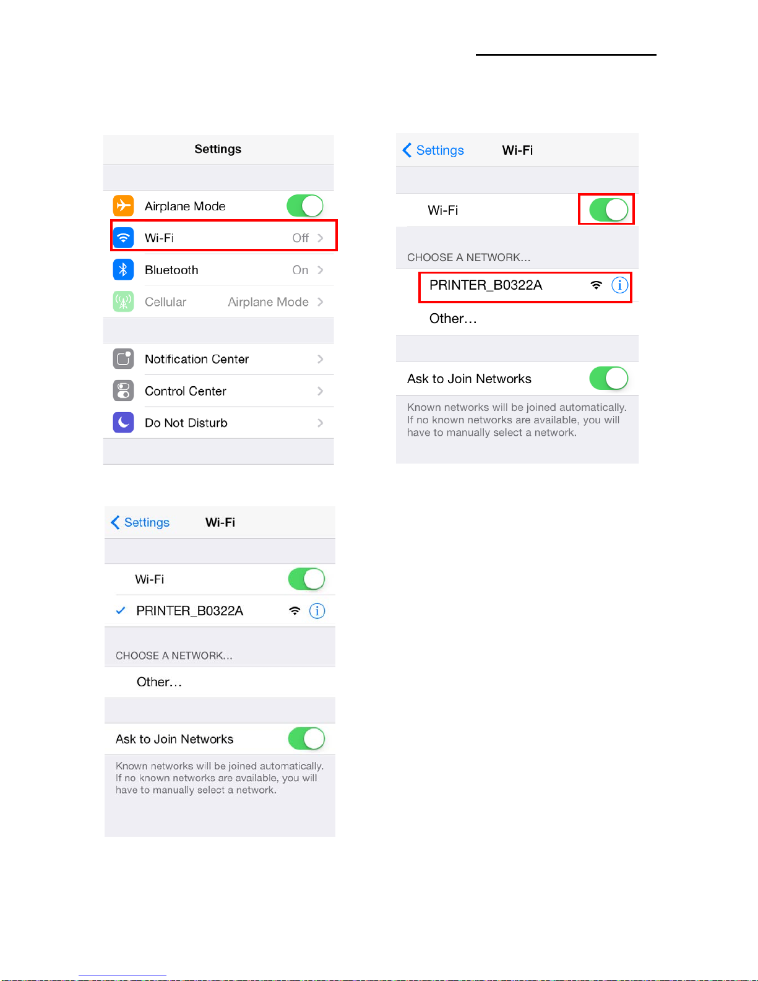Open info for PRINTER_B0322A in red box

619,285
